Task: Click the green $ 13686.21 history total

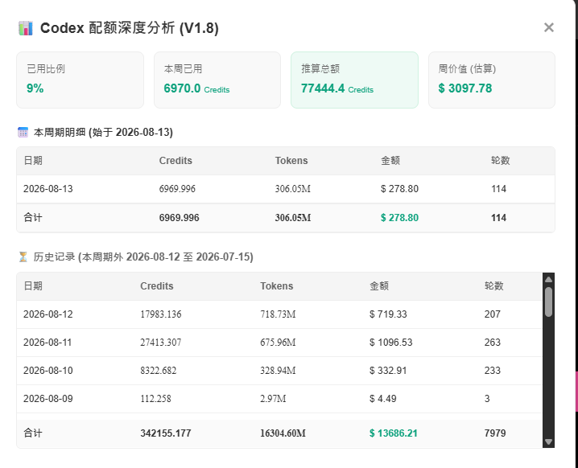Action: tap(394, 433)
